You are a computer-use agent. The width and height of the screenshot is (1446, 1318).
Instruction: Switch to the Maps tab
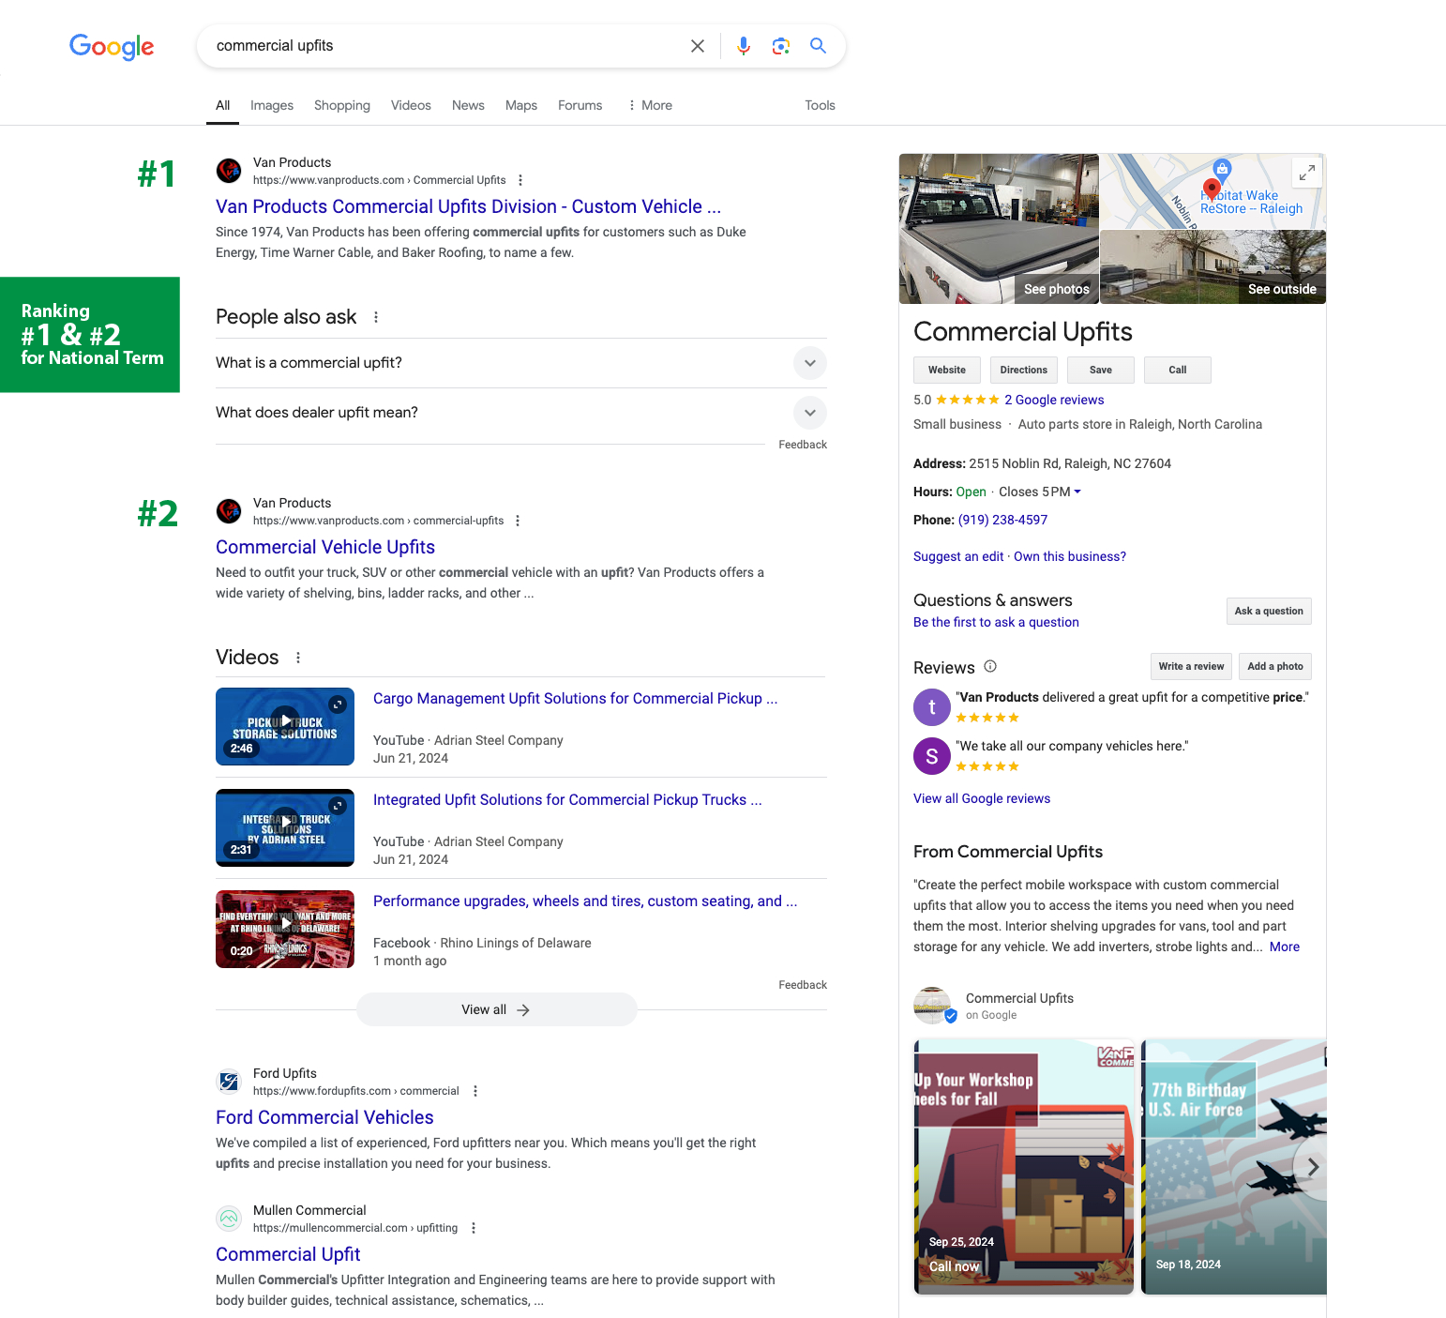point(520,105)
